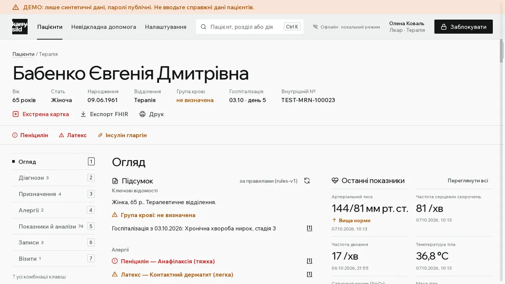Click the Латекс warning triangle icon in the allergy bar
The height and width of the screenshot is (284, 505).
point(61,135)
